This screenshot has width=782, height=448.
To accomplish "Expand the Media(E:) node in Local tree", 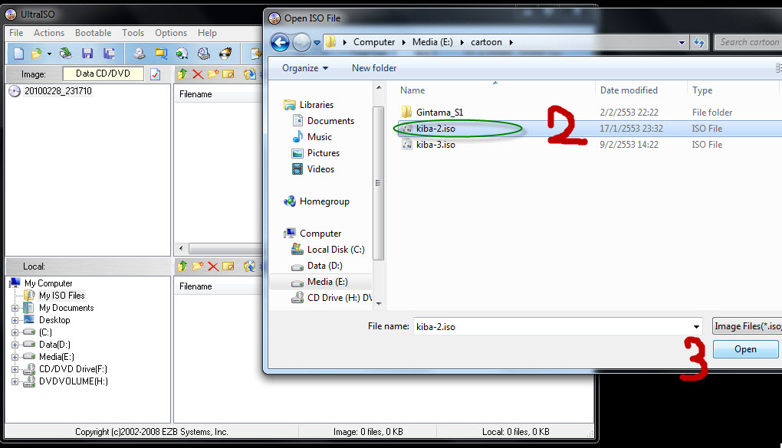I will tap(15, 357).
